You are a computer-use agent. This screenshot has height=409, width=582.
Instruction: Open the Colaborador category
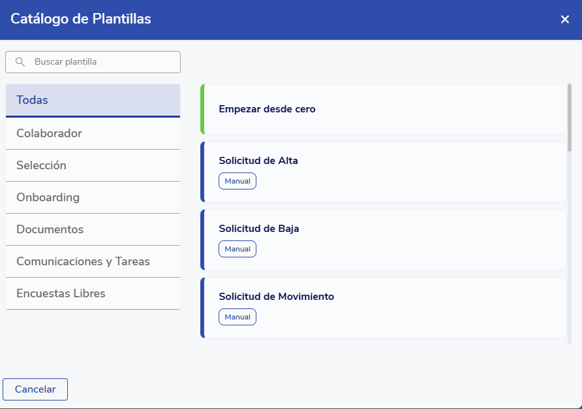pos(93,133)
